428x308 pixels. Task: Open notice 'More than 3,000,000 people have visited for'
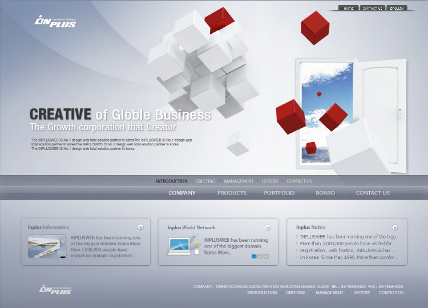pyautogui.click(x=346, y=244)
